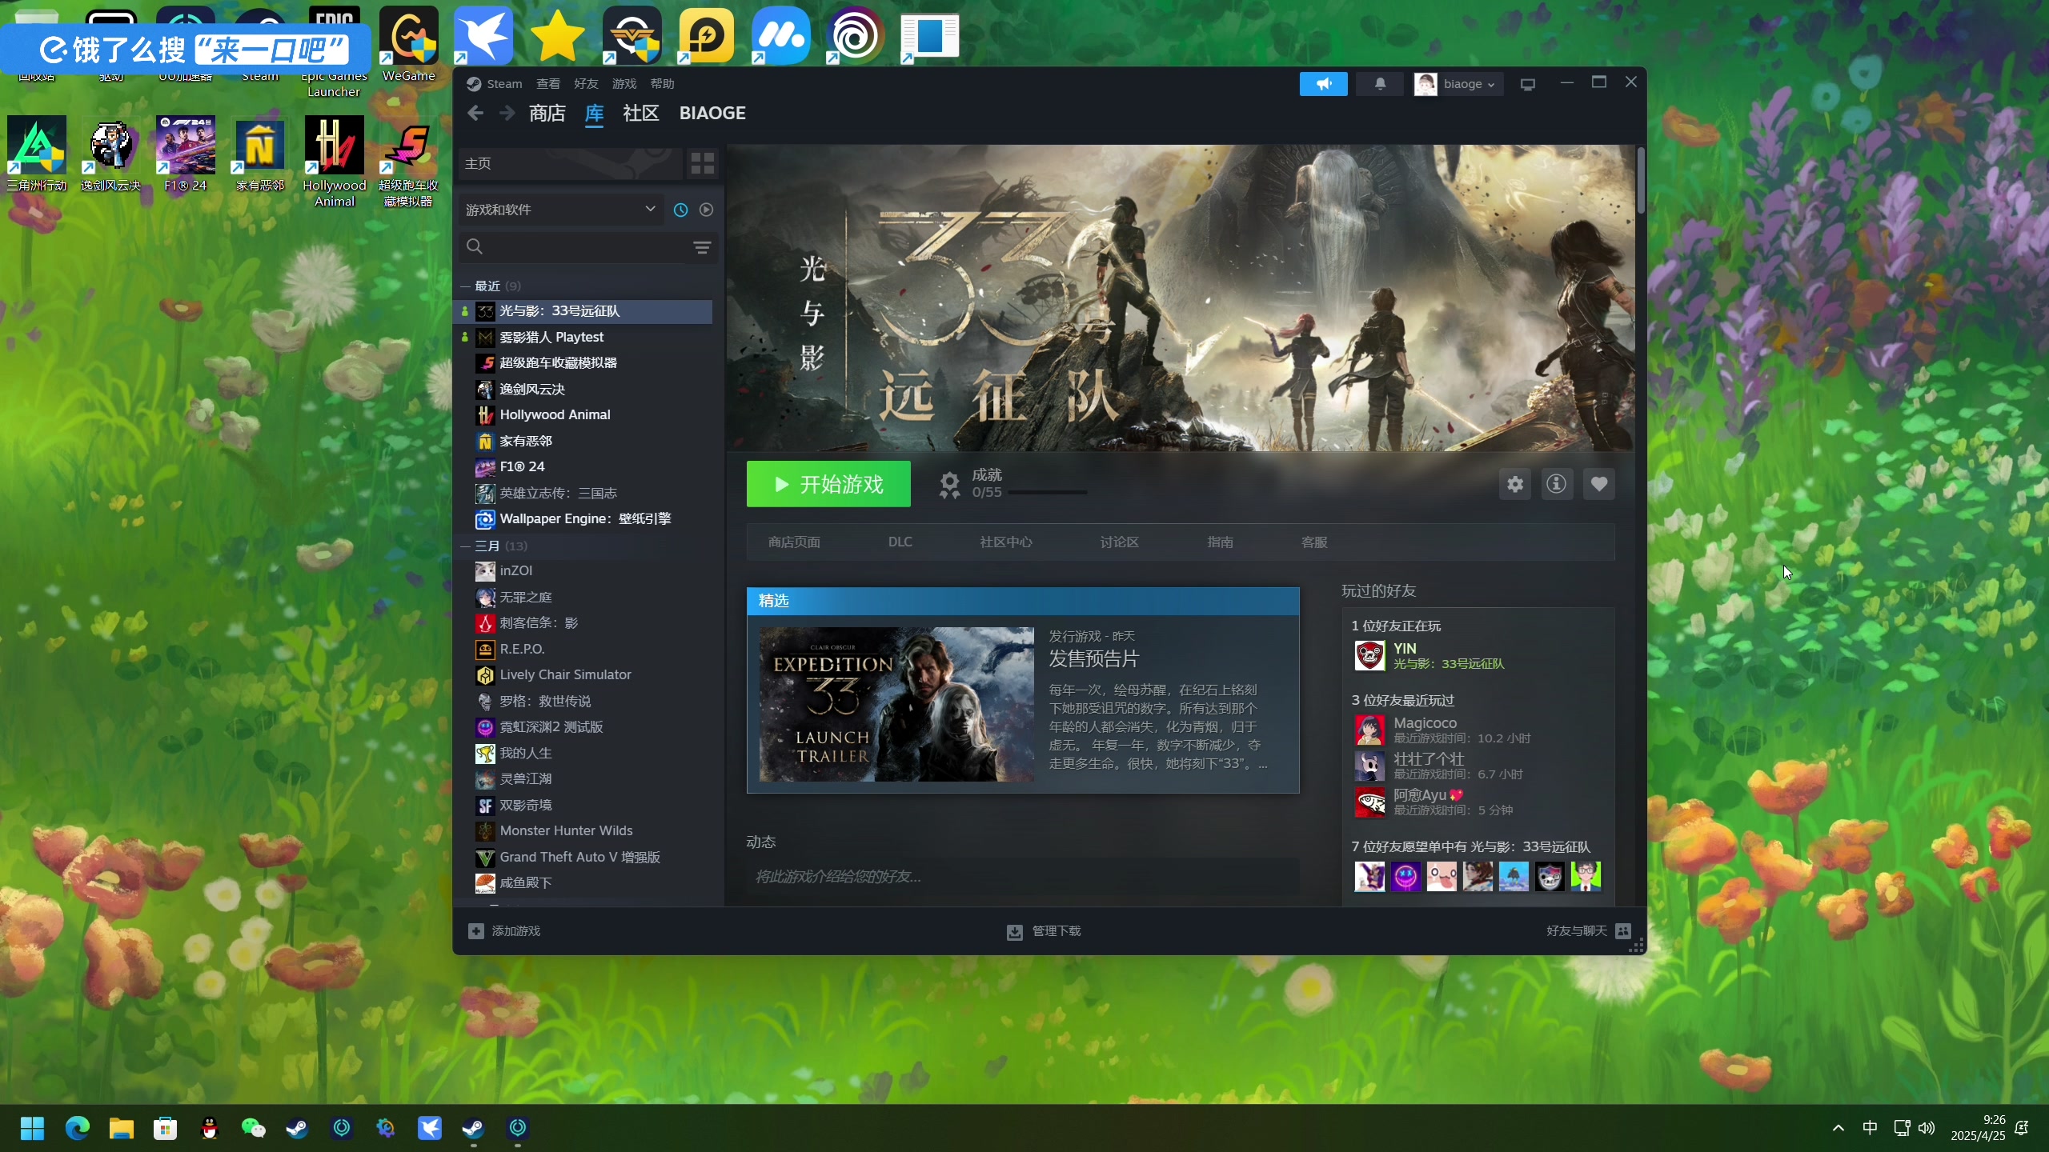This screenshot has height=1152, width=2049.
Task: Open the 帮助 menu
Action: 662,84
